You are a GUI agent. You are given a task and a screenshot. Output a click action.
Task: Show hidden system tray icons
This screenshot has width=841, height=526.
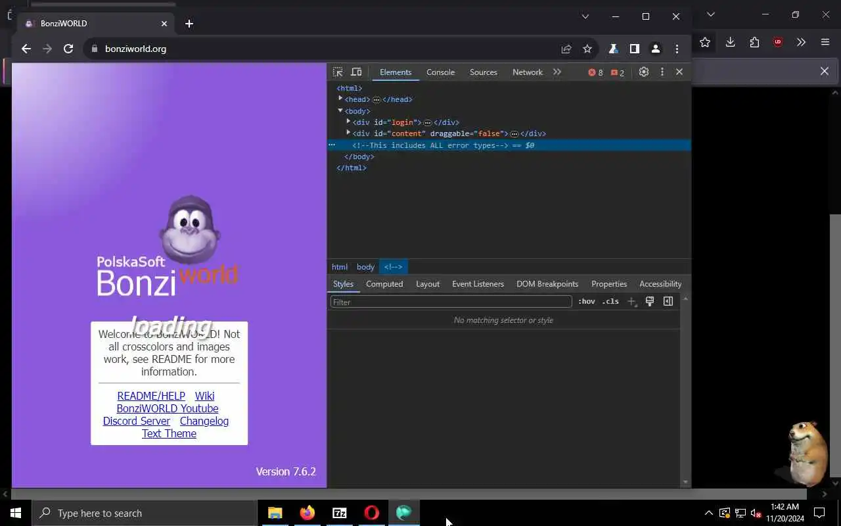point(709,513)
